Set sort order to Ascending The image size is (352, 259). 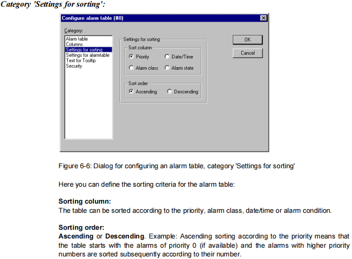[x=131, y=92]
